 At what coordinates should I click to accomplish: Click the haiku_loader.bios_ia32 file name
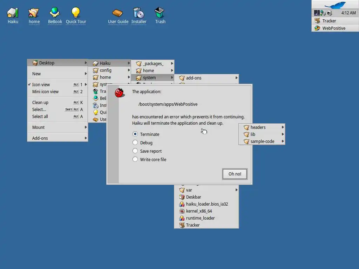[x=207, y=204]
